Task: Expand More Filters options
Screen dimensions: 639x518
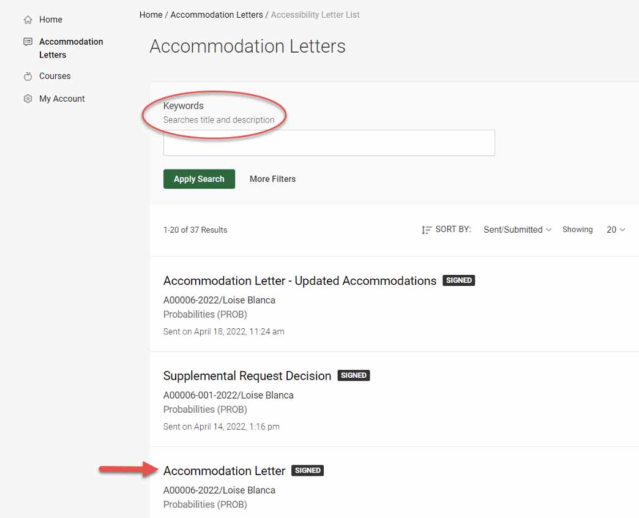Action: coord(272,179)
